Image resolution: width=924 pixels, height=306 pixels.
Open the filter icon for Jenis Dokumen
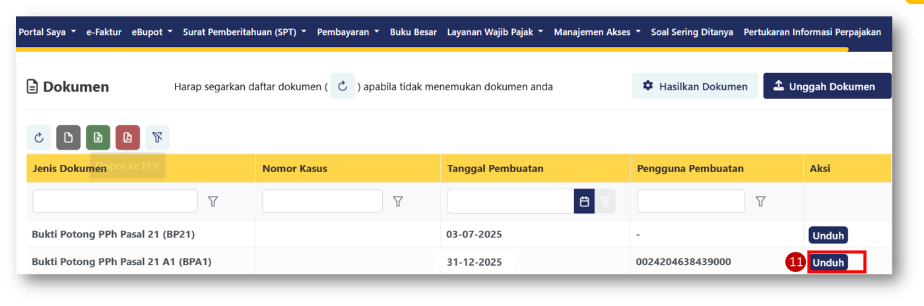coord(213,201)
